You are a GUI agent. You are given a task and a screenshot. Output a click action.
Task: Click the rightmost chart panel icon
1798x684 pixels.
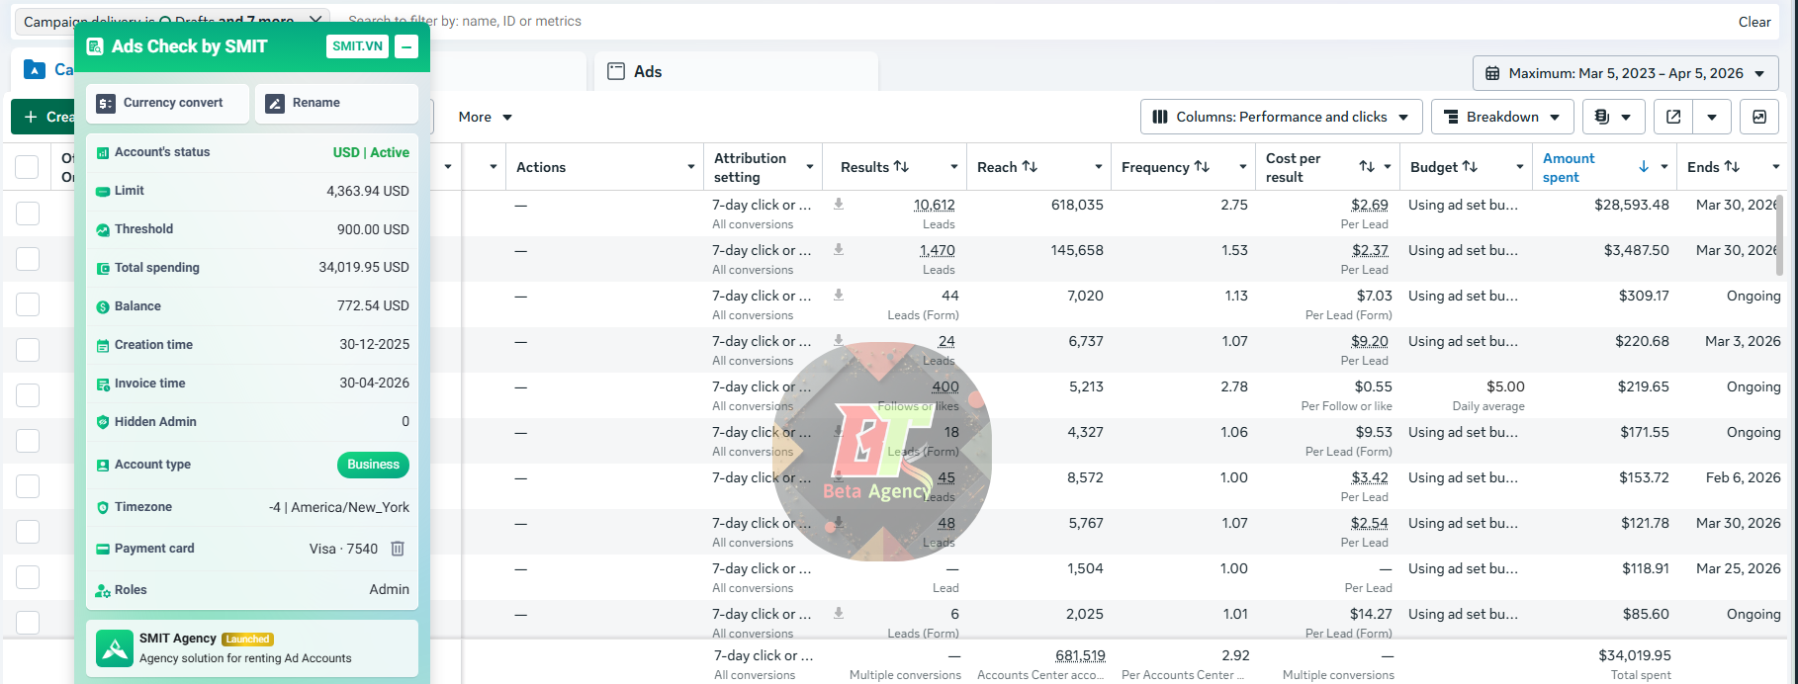pos(1759,117)
